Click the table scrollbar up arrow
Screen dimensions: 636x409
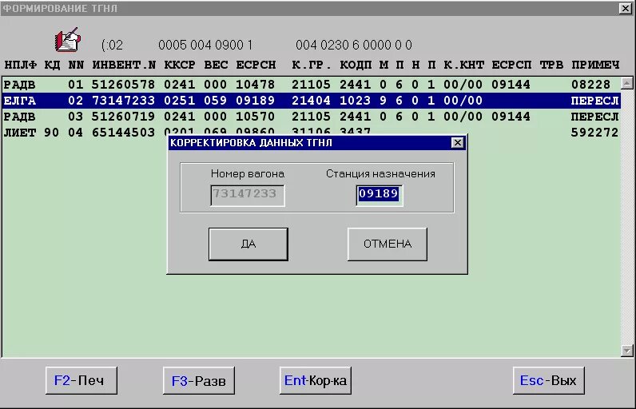[626, 83]
